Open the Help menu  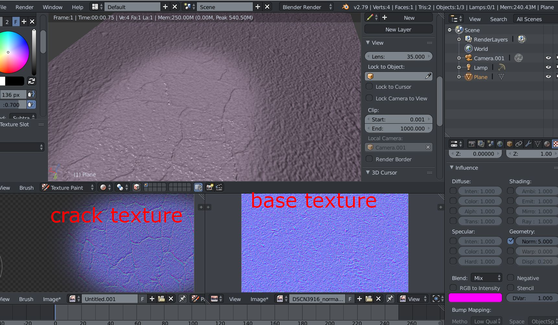77,7
